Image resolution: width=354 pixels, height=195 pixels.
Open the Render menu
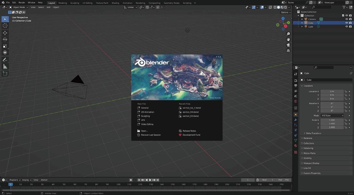(x=21, y=3)
